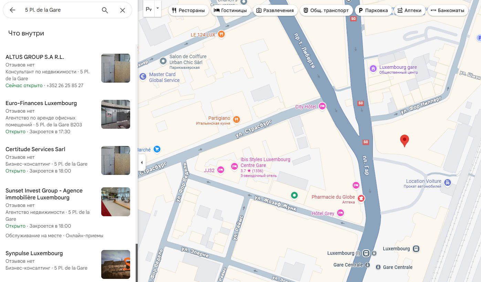481x282 pixels.
Task: Click 'Обслуживание на месте · Онлайн-приемы' text
Action: (x=54, y=236)
